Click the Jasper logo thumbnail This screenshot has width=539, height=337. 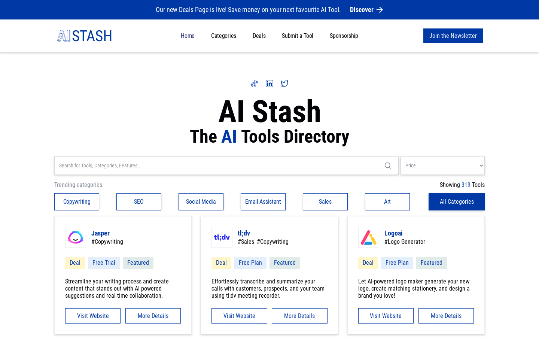[x=76, y=237]
